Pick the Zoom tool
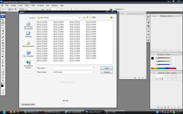Image resolution: width=183 pixels, height=114 pixels. [3, 80]
